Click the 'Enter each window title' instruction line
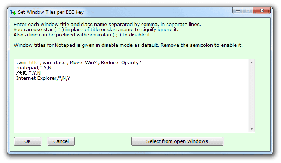 coord(107,25)
